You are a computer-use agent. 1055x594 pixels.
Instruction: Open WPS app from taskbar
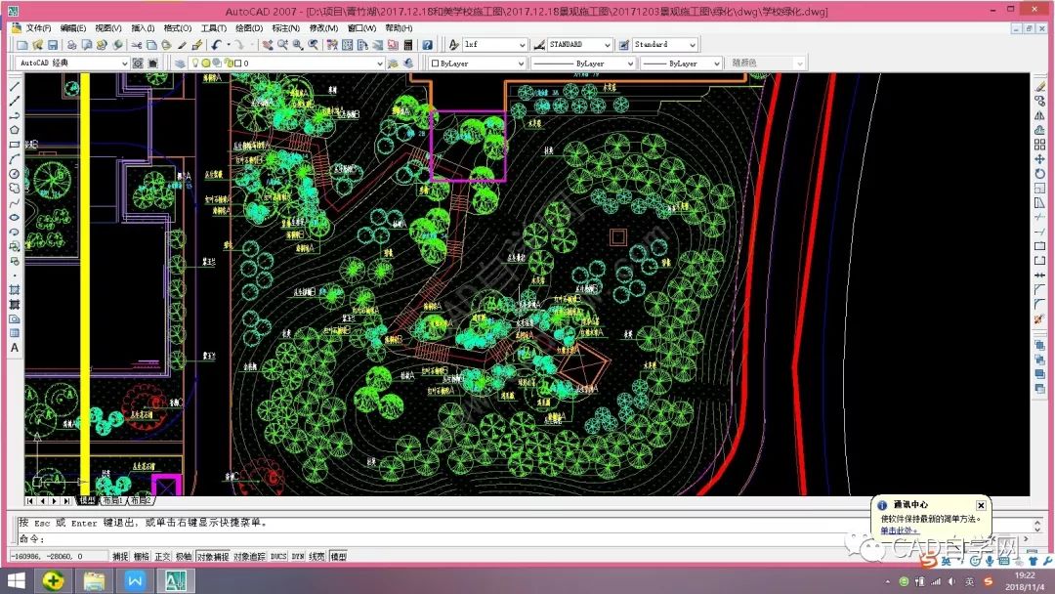135,580
